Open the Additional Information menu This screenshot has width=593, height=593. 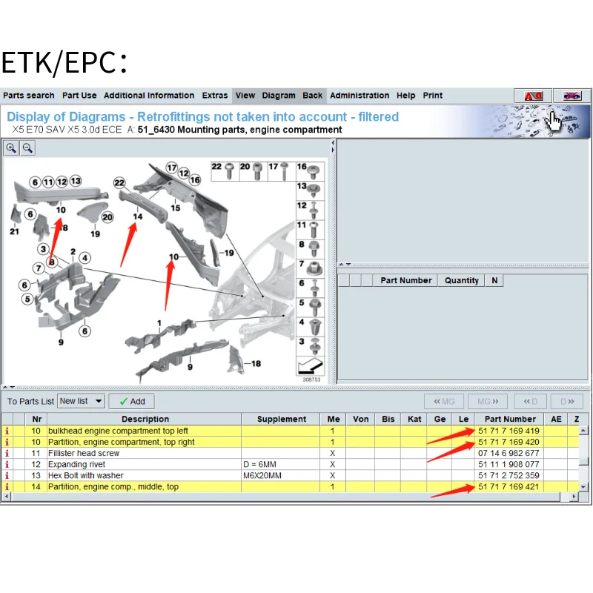(149, 96)
